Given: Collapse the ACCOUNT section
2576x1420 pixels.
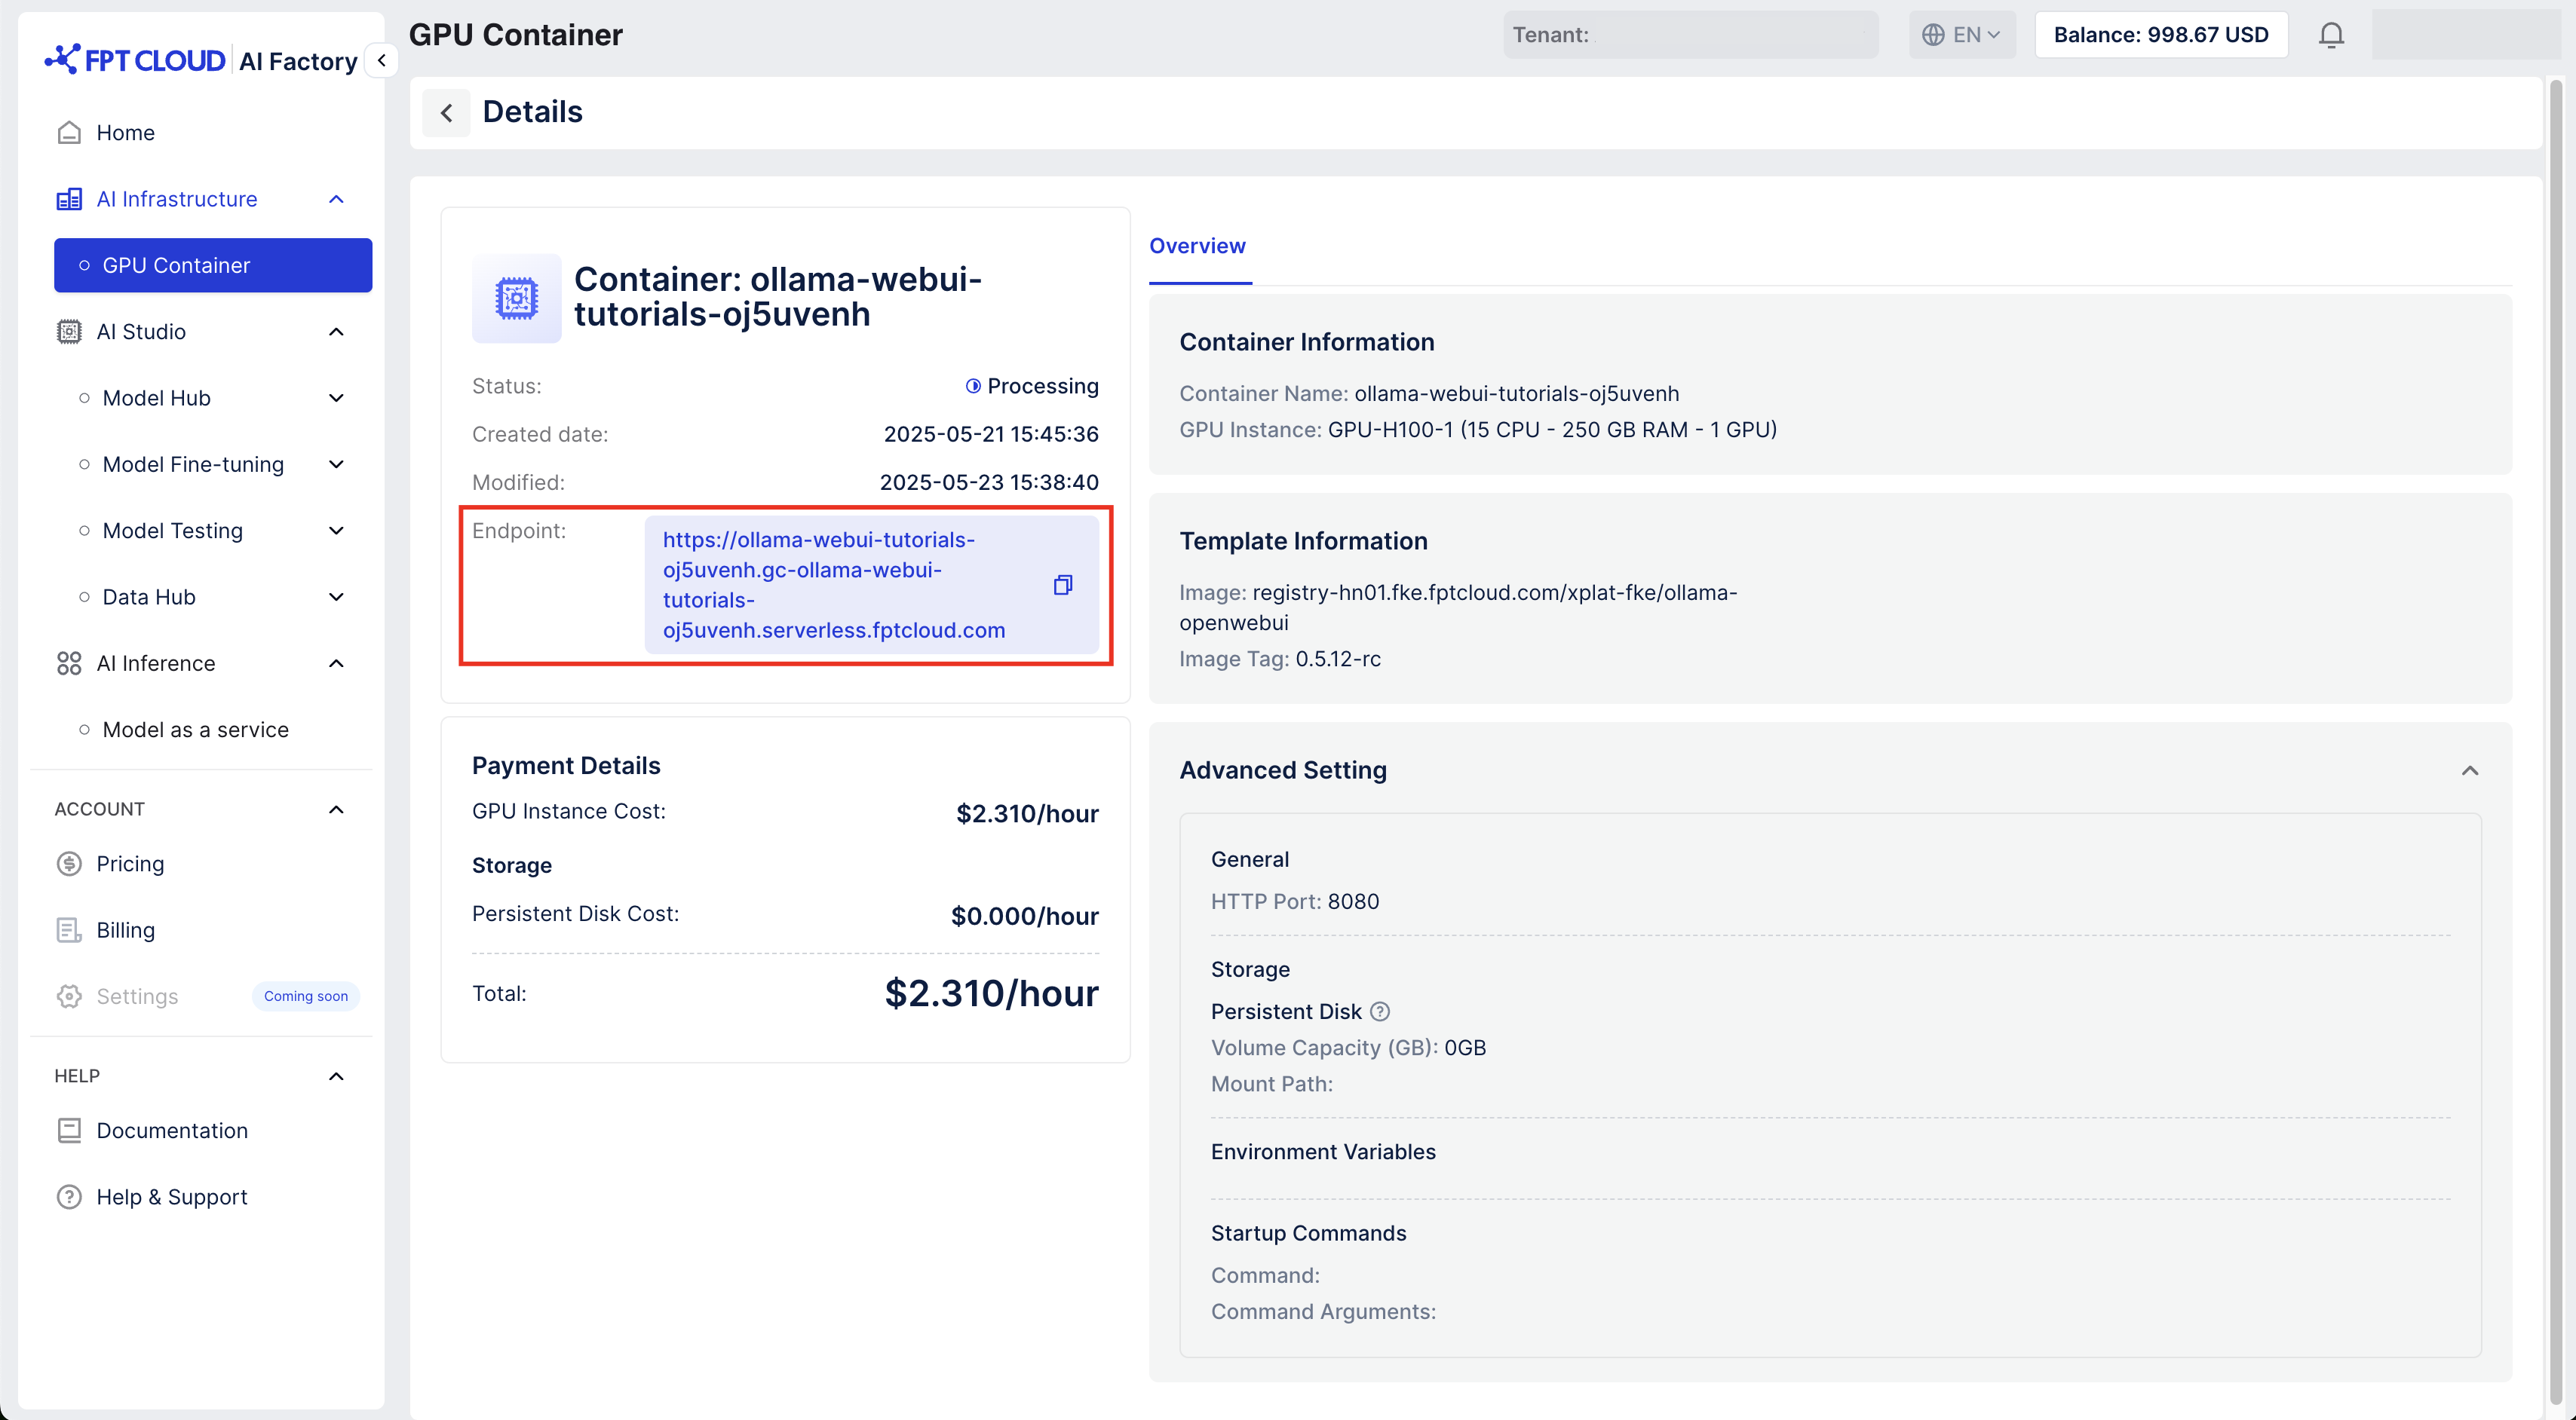Looking at the screenshot, I should tap(337, 809).
